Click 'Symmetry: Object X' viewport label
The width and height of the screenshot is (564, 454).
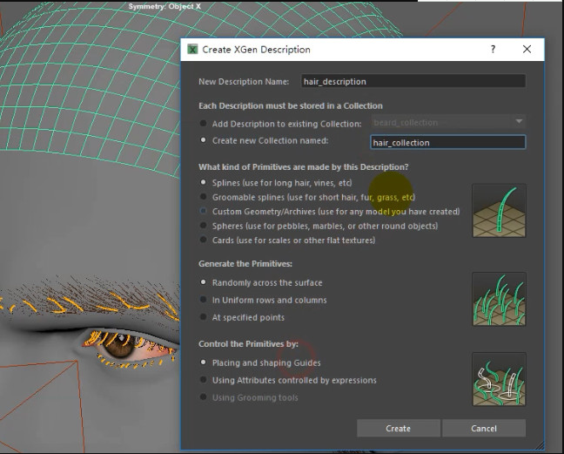click(x=164, y=6)
